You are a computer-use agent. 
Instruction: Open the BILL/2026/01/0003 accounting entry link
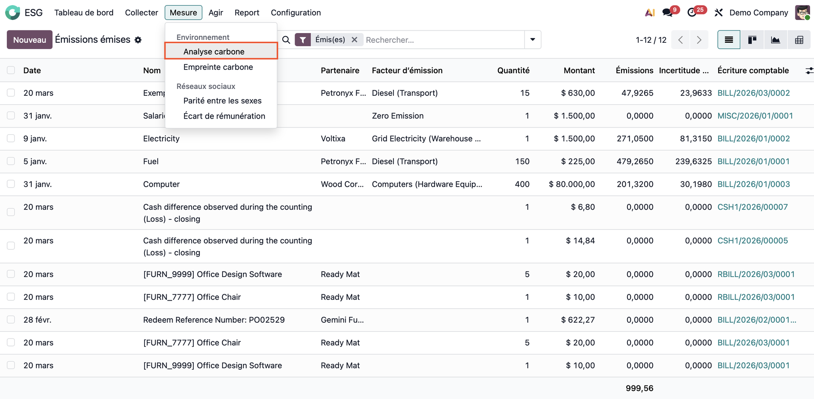point(753,184)
